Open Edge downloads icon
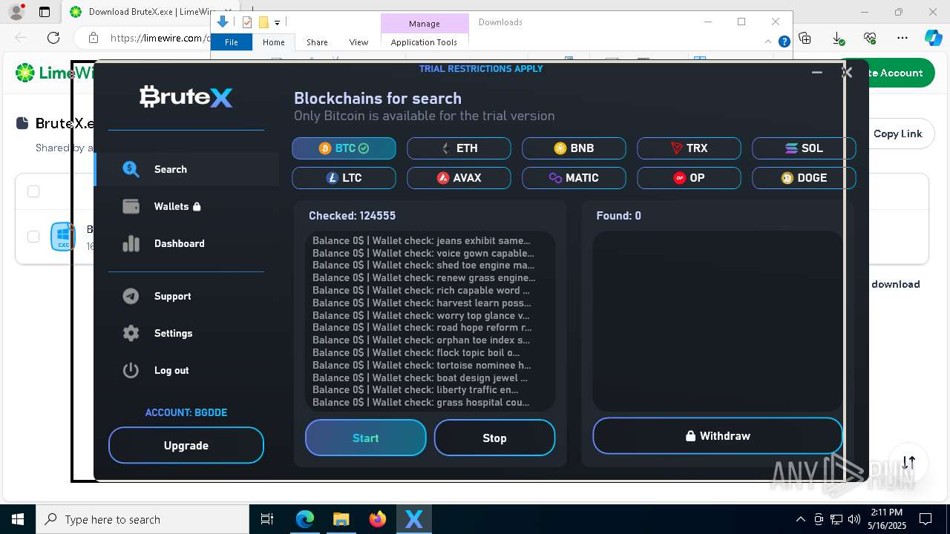This screenshot has height=534, width=950. tap(837, 38)
